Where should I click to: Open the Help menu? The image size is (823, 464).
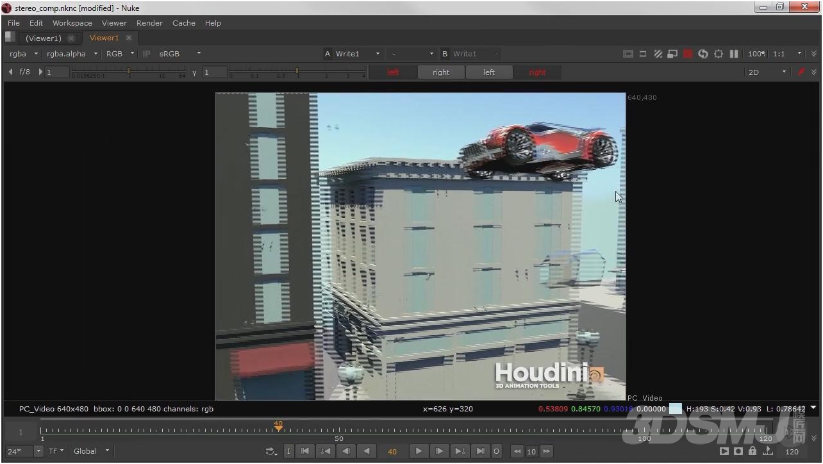pos(213,23)
